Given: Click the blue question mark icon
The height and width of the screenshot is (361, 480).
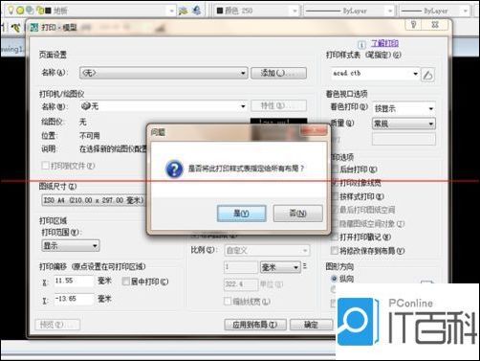Looking at the screenshot, I should click(174, 169).
